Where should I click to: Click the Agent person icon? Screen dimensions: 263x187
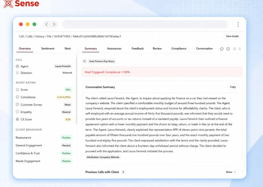pos(17,66)
